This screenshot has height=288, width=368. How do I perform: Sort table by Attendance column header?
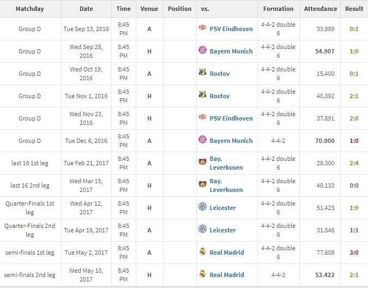[321, 9]
